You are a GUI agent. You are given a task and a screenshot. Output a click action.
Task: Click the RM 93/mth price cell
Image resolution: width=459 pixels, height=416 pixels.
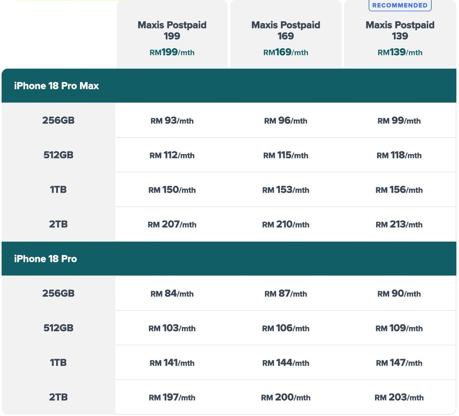click(x=172, y=121)
